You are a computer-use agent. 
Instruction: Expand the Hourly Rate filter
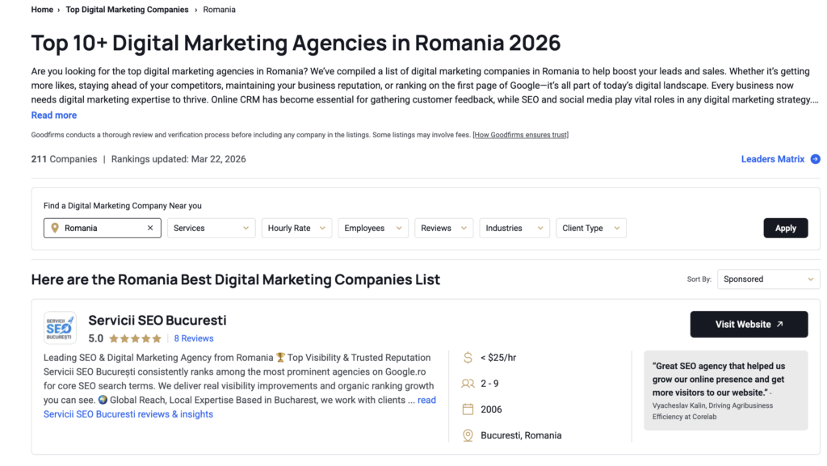coord(296,228)
